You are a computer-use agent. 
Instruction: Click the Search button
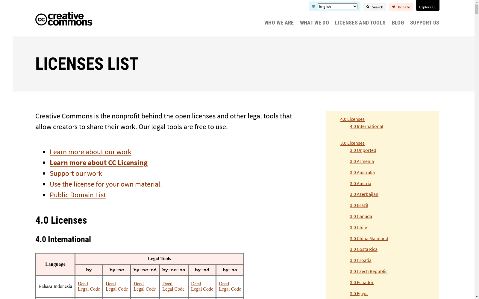point(375,7)
